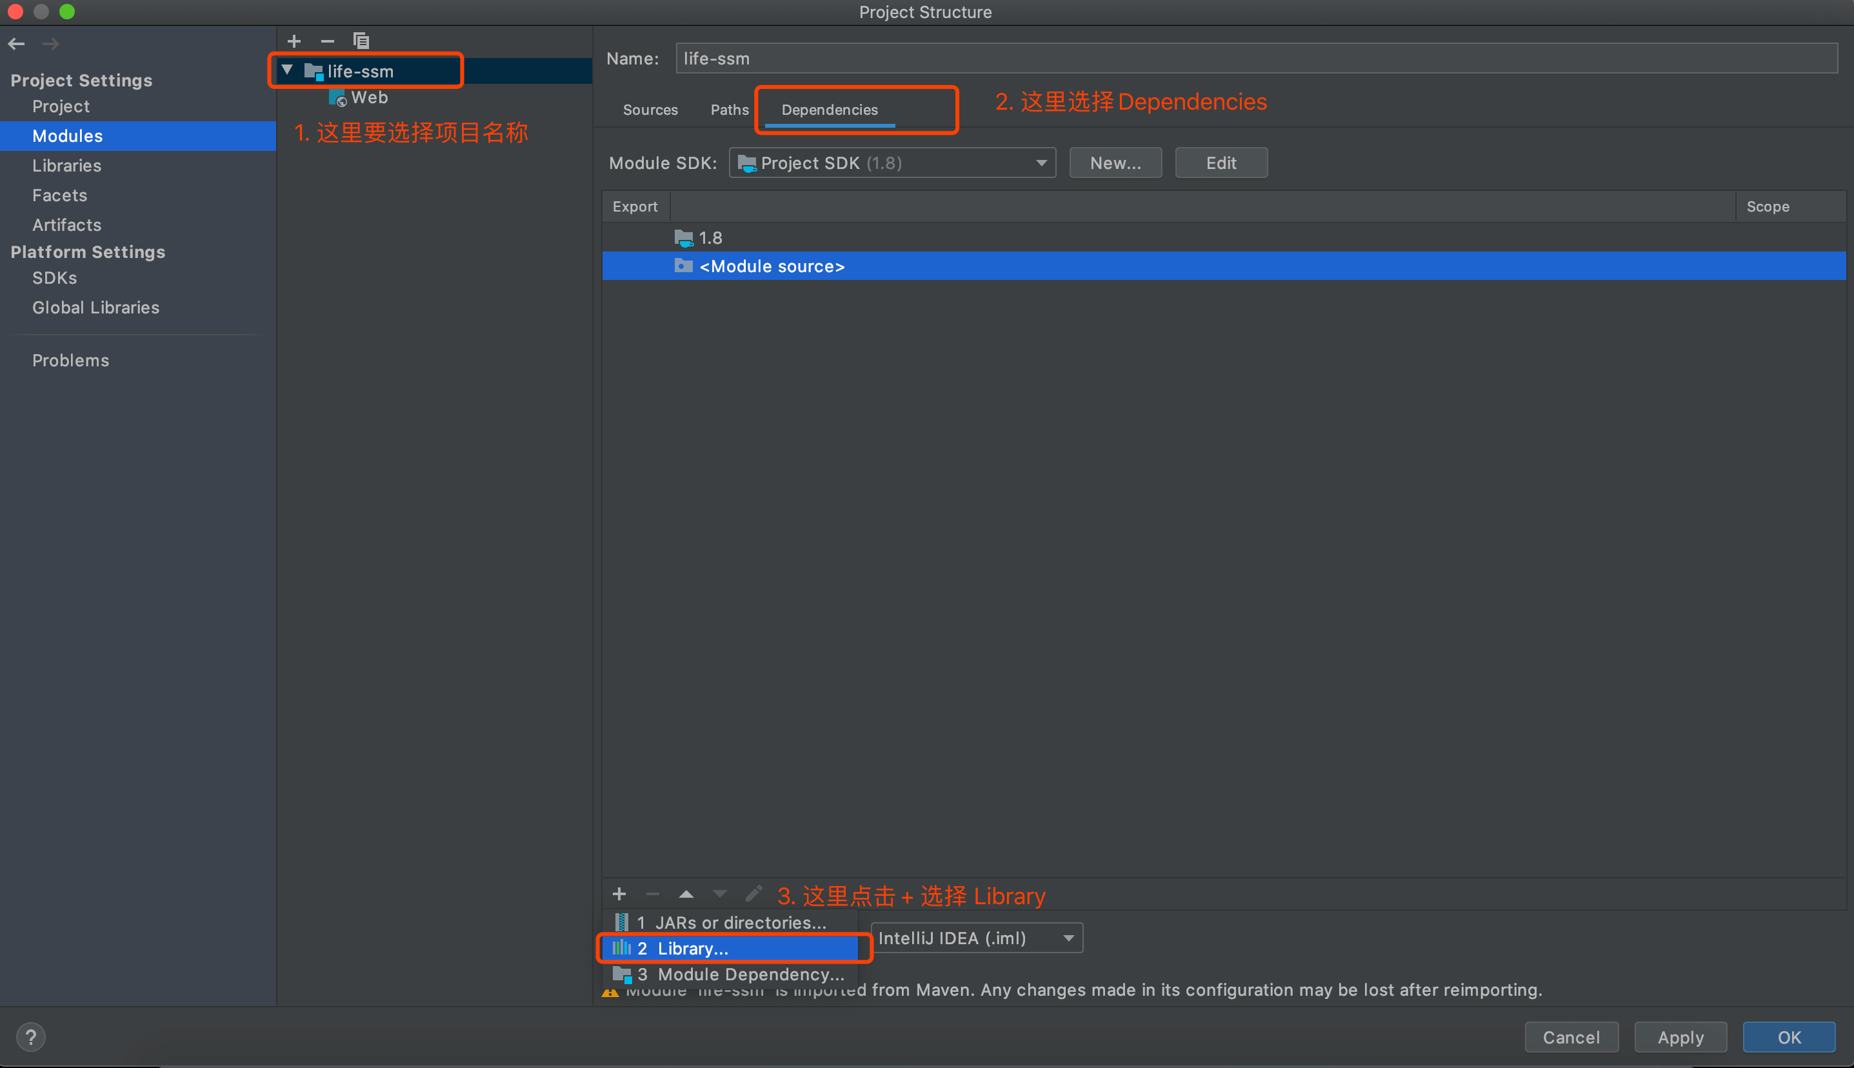This screenshot has height=1068, width=1854.
Task: Select the Dependencies tab
Action: (829, 110)
